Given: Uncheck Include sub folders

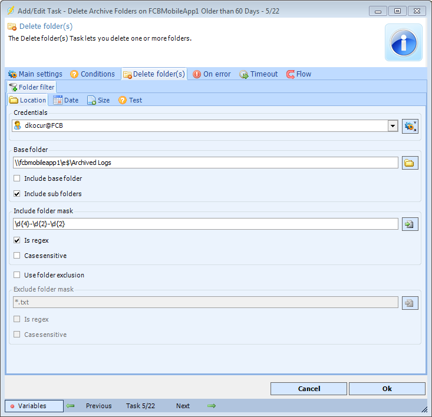Looking at the screenshot, I should [17, 194].
